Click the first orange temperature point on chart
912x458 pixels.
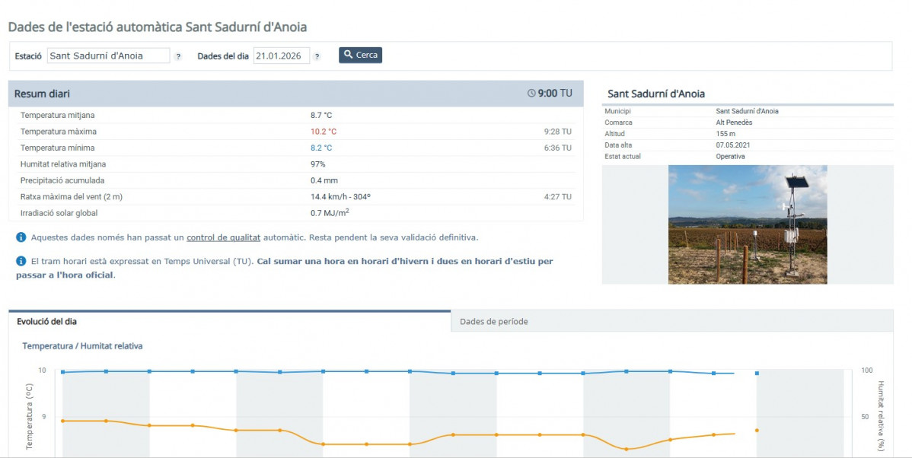[62, 421]
